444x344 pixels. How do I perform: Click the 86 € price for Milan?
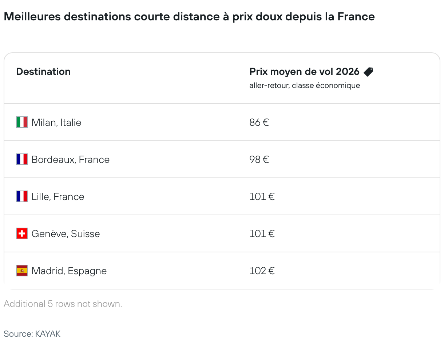click(x=259, y=123)
